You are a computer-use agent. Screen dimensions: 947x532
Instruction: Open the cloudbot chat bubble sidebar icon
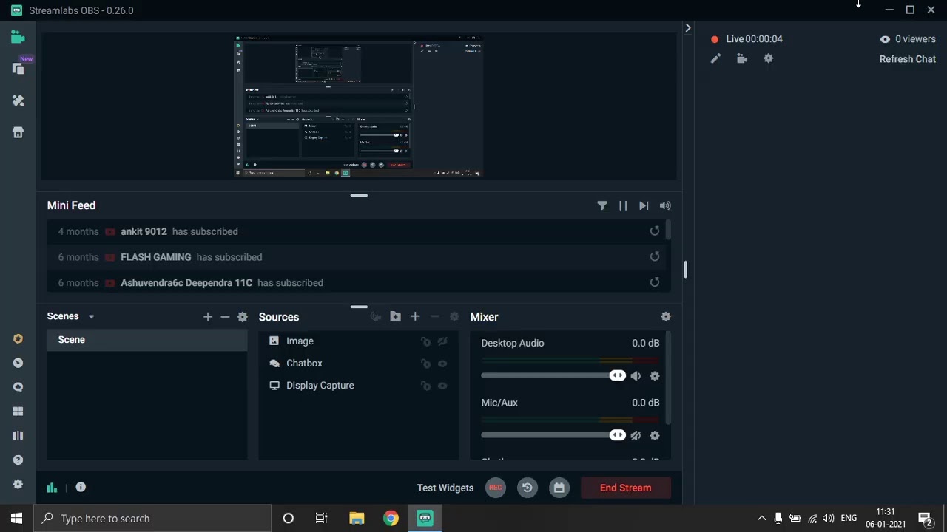pos(18,387)
